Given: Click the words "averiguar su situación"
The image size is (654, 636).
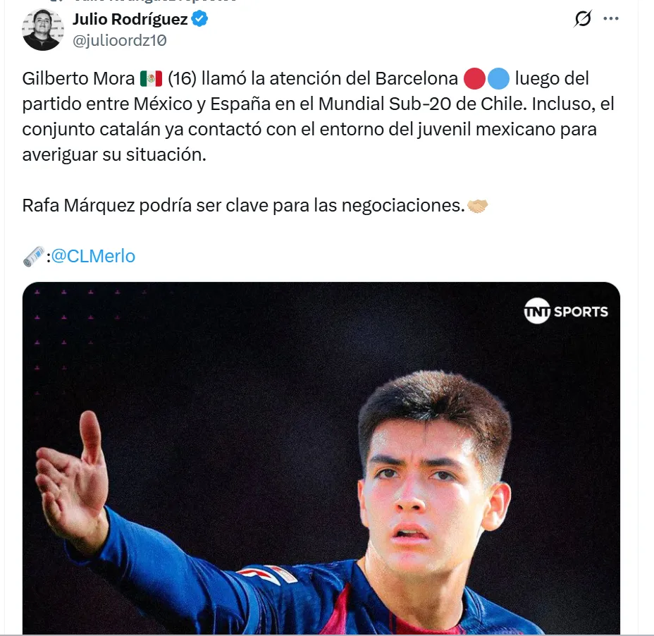Looking at the screenshot, I should tap(114, 154).
